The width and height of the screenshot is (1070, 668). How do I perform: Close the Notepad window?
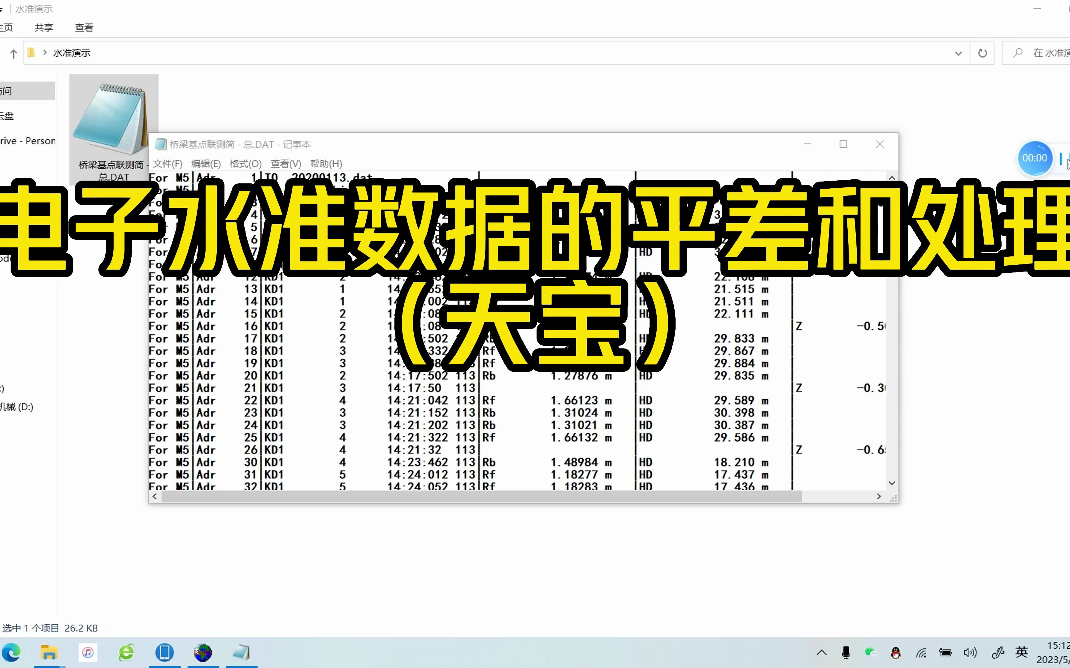click(x=880, y=144)
